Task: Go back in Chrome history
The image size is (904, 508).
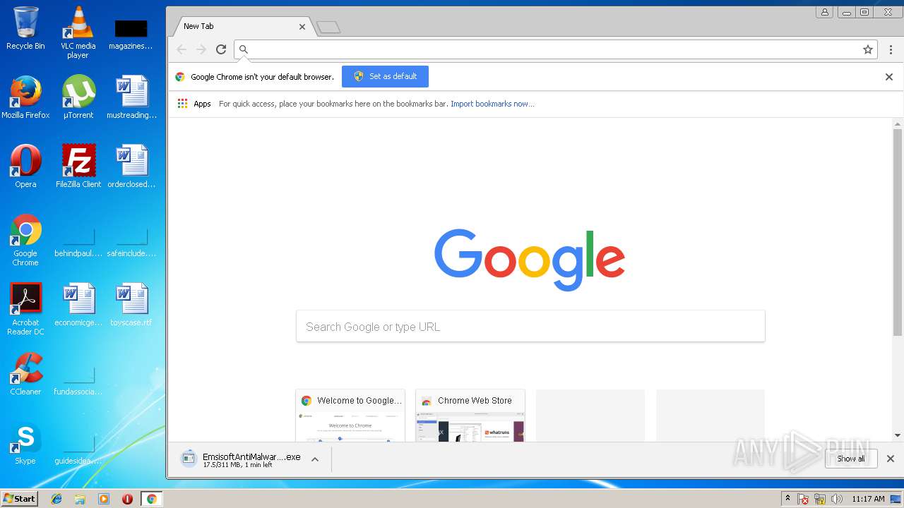Action: click(x=182, y=49)
